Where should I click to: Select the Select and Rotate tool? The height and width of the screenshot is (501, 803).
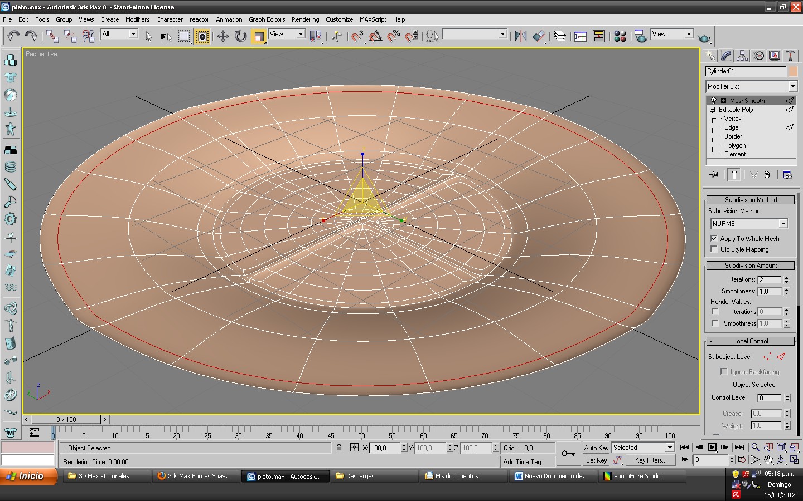coord(240,37)
